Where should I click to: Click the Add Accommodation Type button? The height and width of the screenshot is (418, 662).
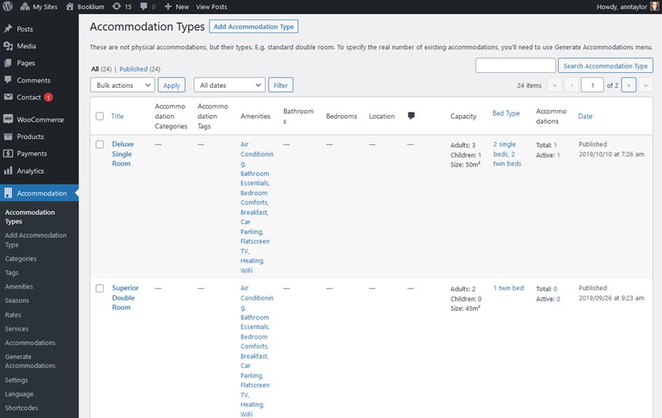pos(254,27)
